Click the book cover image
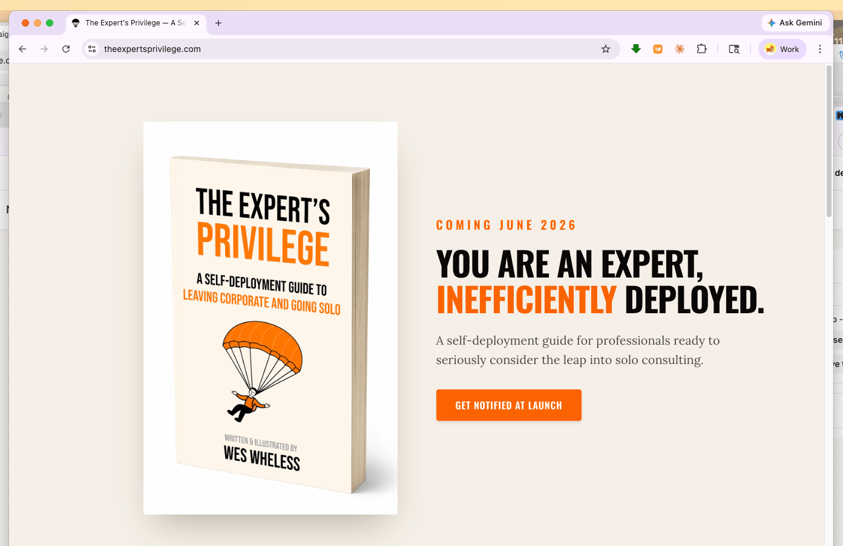The width and height of the screenshot is (843, 546). click(270, 318)
